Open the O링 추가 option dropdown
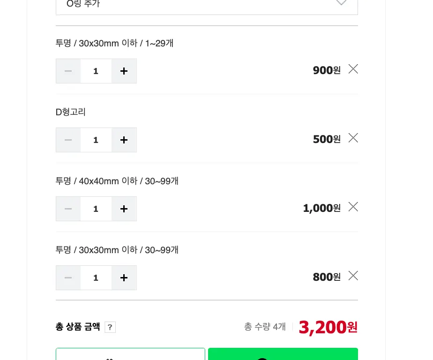Screen dimensions: 433x360 point(207,5)
